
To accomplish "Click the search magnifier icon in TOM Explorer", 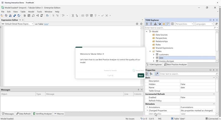I will click(x=215, y=28).
